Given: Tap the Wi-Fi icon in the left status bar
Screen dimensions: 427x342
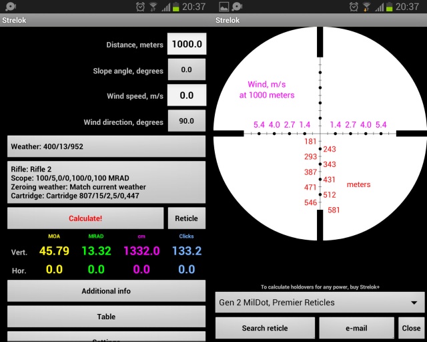Looking at the screenshot, I should (153, 7).
